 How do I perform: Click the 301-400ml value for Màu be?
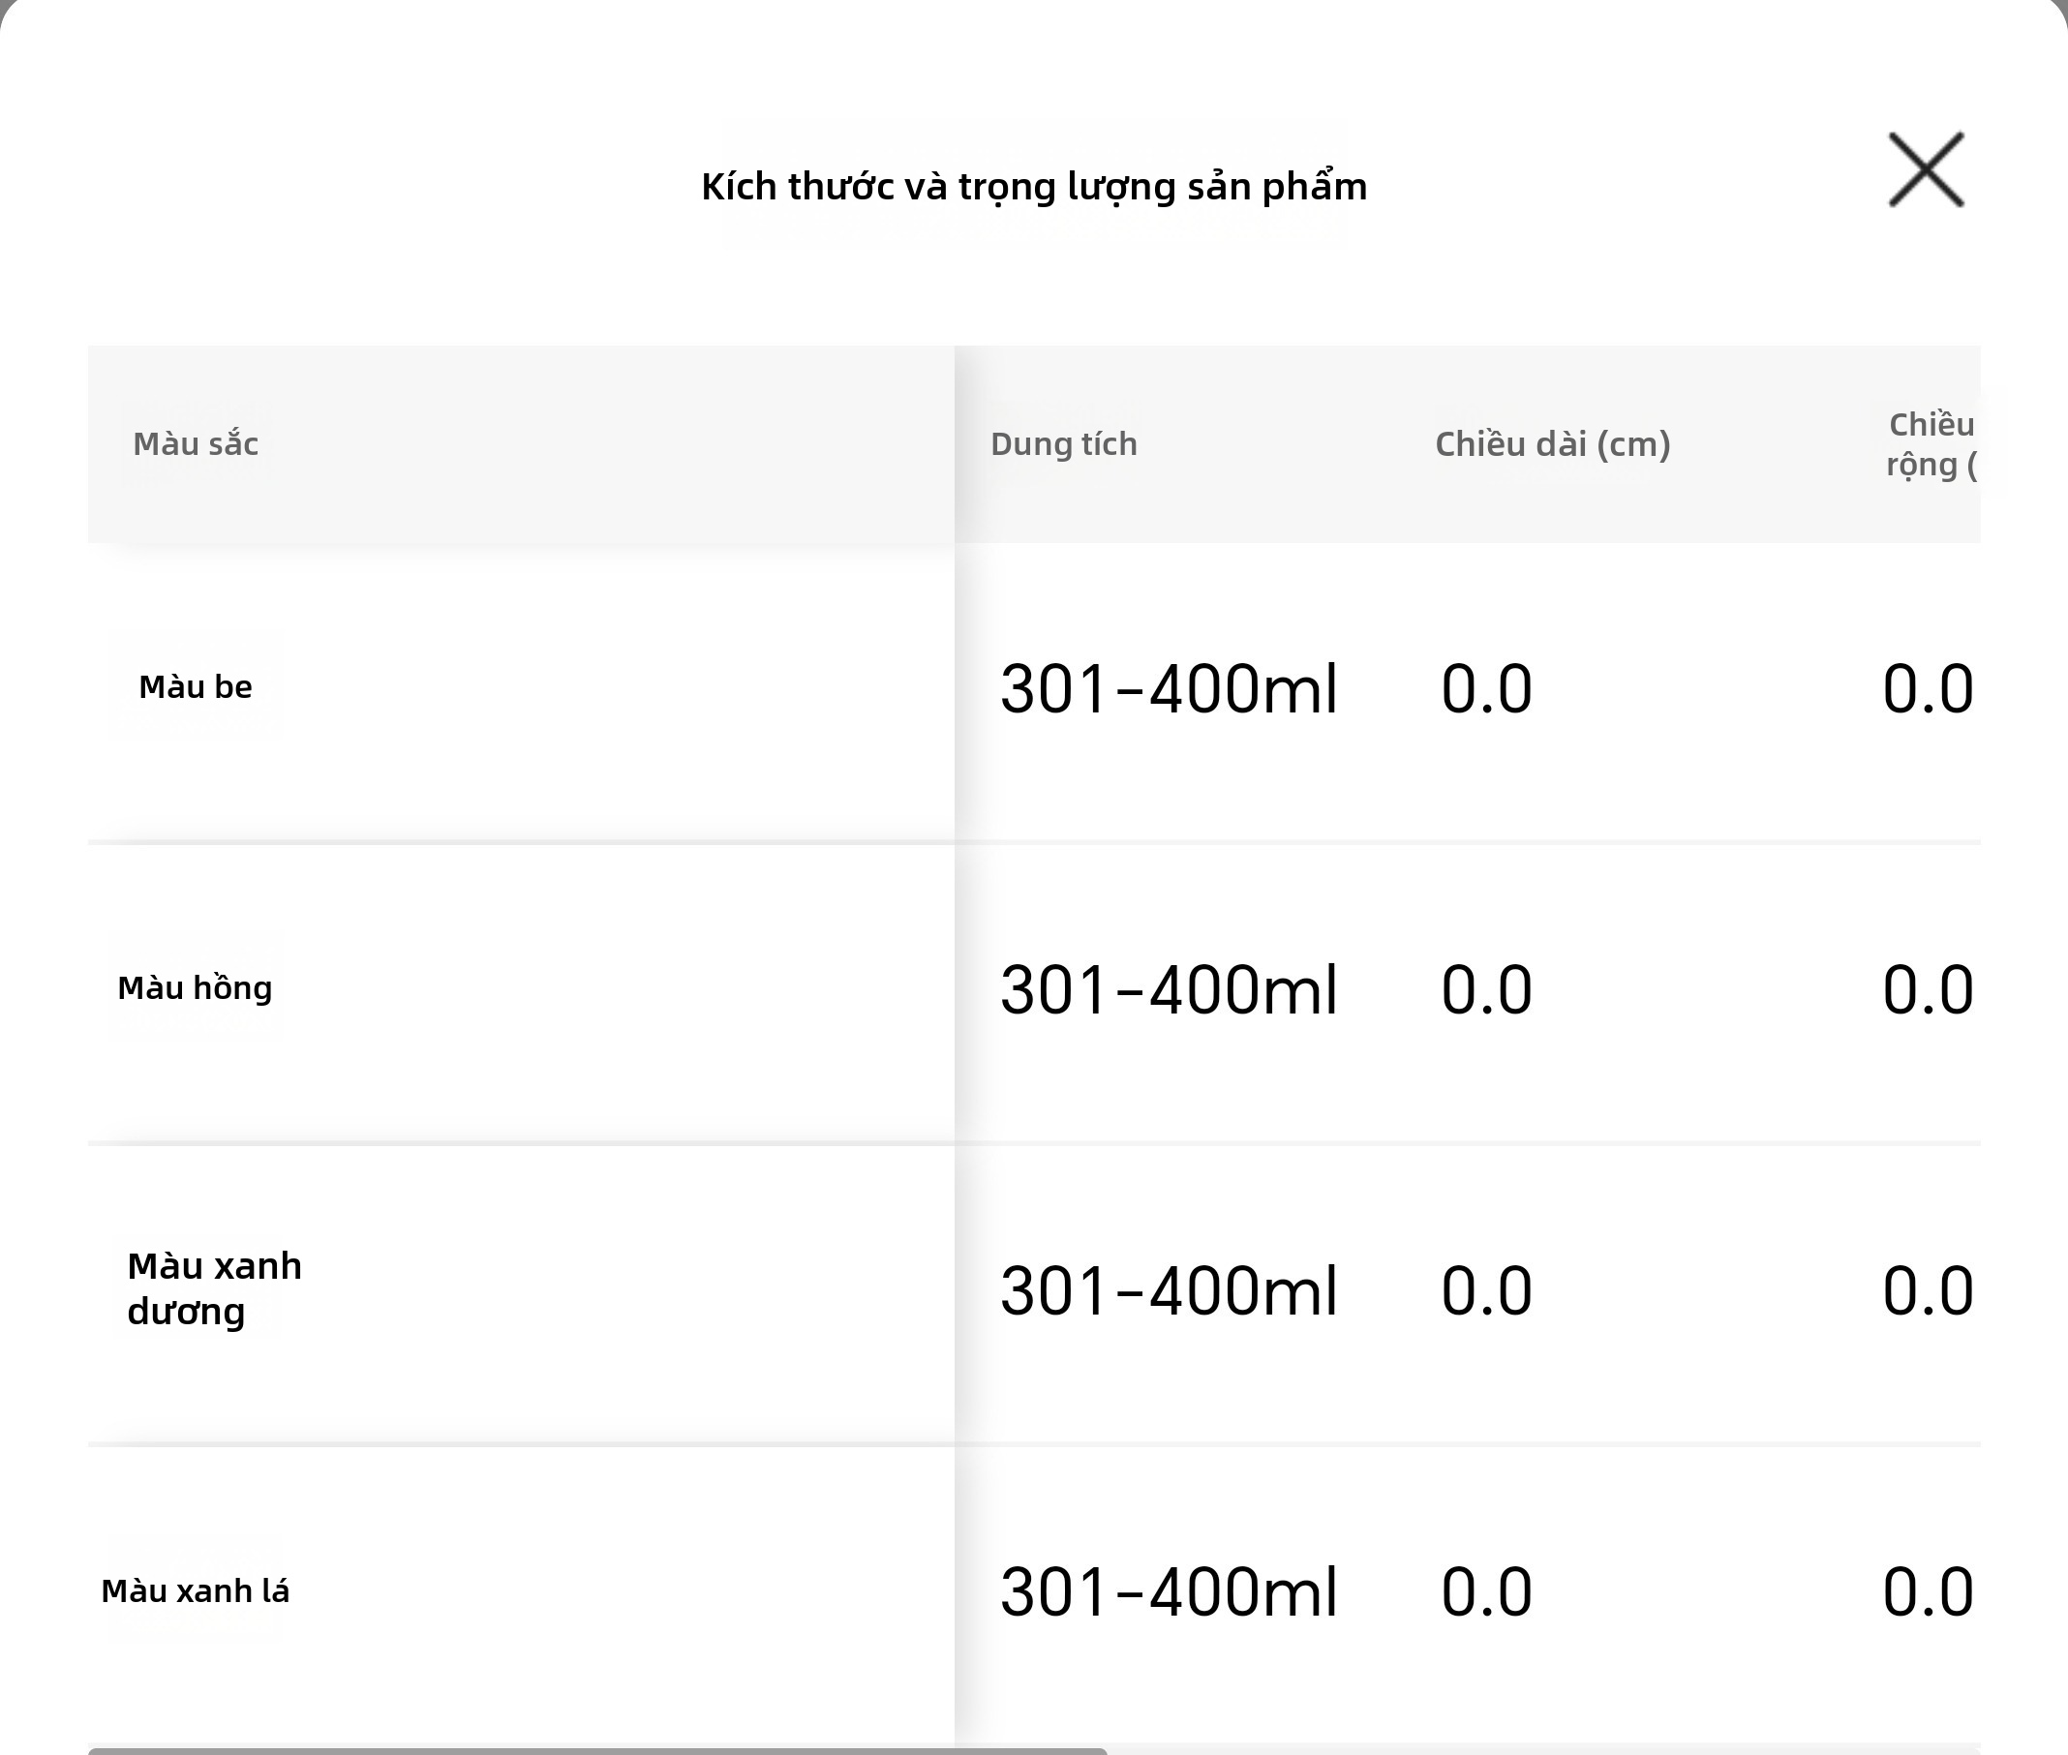[x=1169, y=688]
